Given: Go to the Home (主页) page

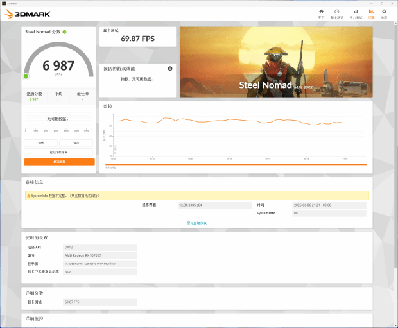Looking at the screenshot, I should pos(321,14).
